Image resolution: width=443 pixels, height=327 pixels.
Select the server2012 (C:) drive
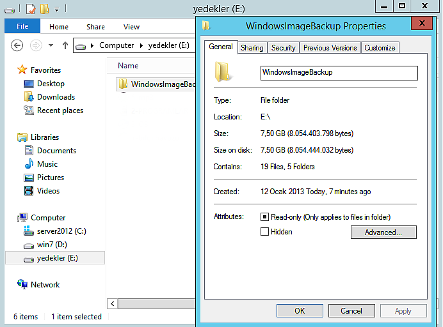(61, 231)
